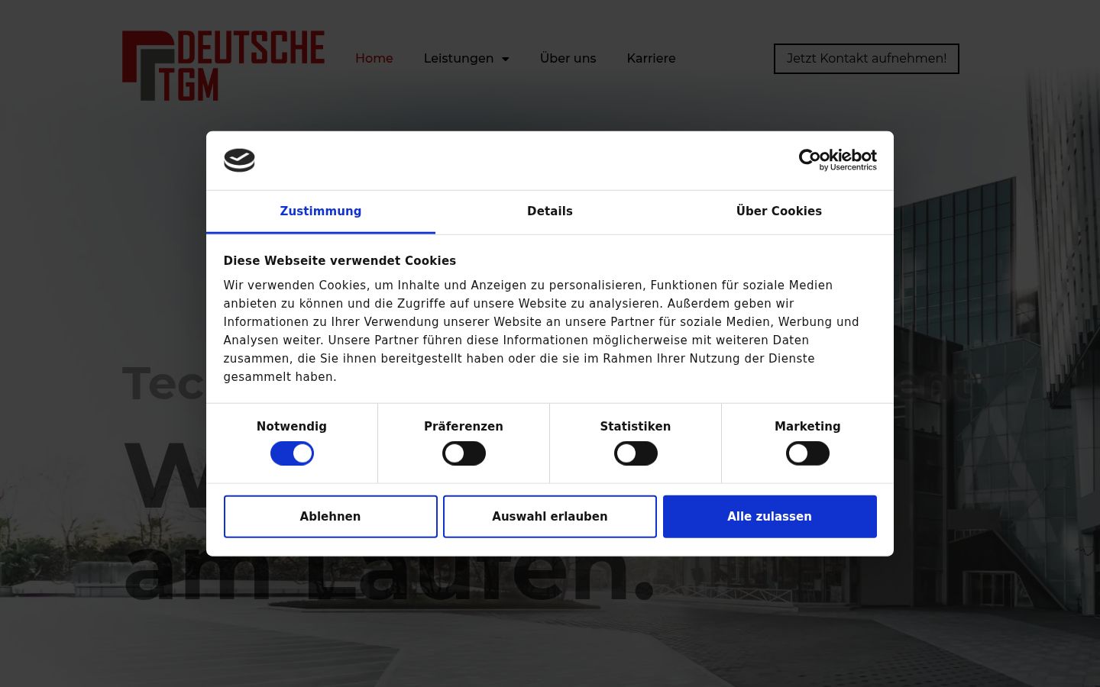Click the Cookiebot dialog logo icon
This screenshot has height=687, width=1100.
(239, 160)
